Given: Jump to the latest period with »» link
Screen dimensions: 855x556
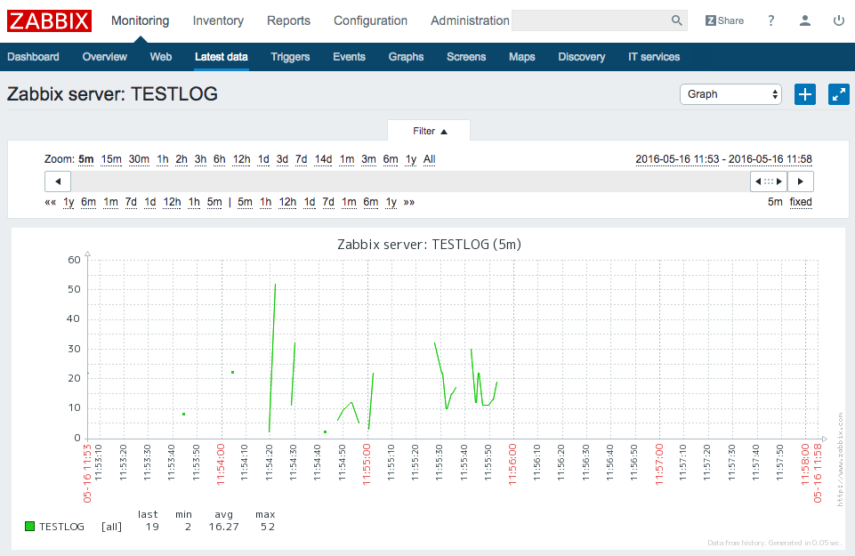Looking at the screenshot, I should 409,202.
